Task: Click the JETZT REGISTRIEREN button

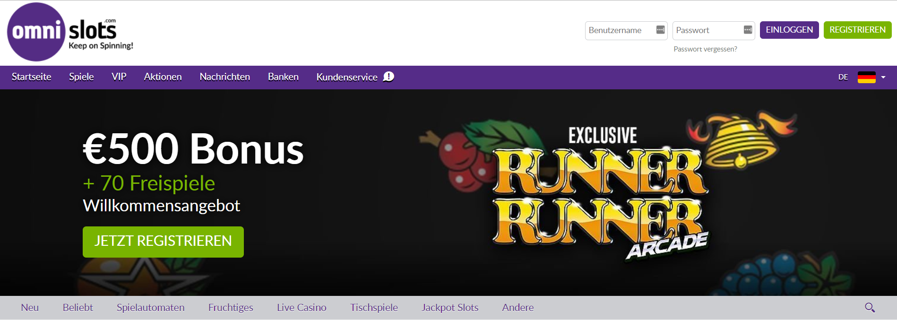Action: (x=163, y=242)
